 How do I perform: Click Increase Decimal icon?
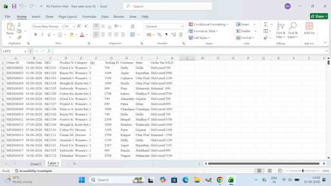(173, 34)
